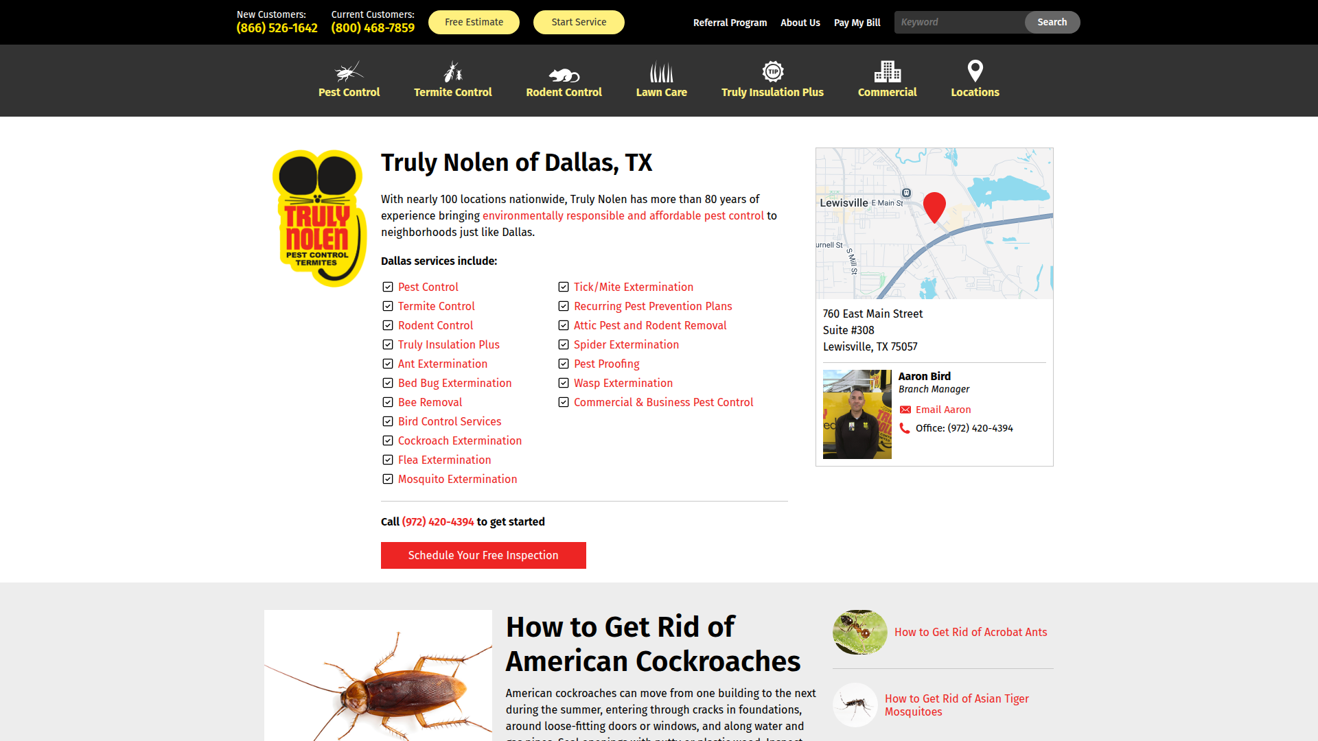The width and height of the screenshot is (1318, 741).
Task: Click the Commercial buildings icon
Action: point(887,71)
